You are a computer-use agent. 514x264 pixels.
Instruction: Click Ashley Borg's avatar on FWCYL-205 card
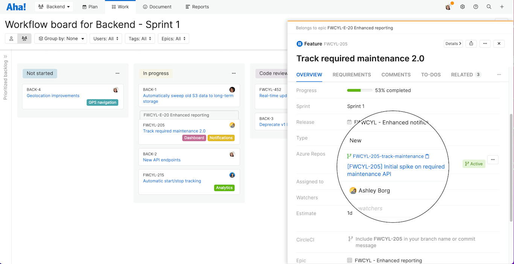(232, 125)
